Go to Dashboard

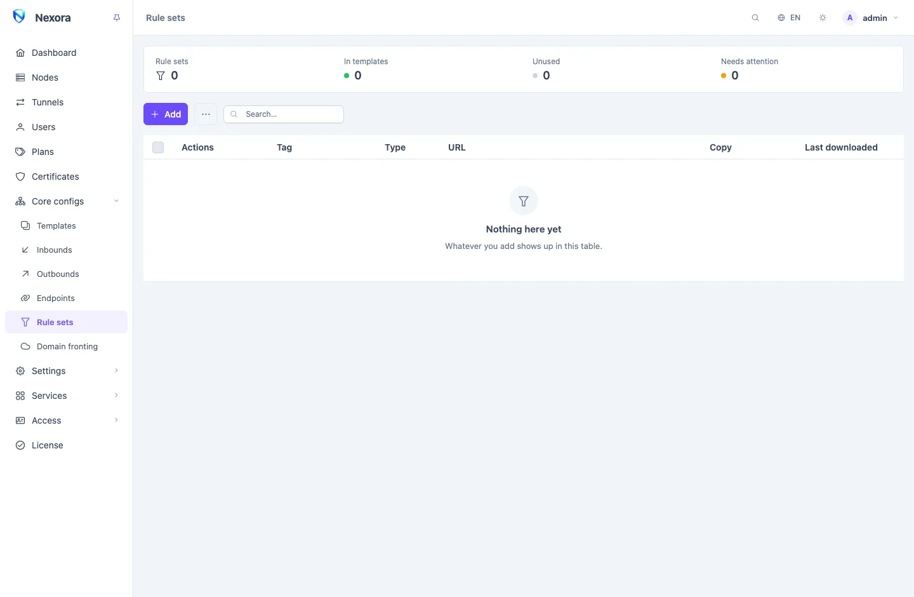pyautogui.click(x=66, y=53)
